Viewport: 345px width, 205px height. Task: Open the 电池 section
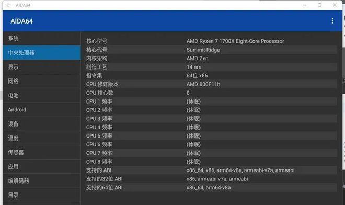coord(42,95)
